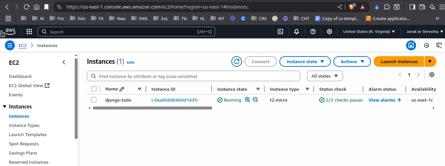Click the help question mark icon
Viewport: 445px width, 166px height.
tap(313, 32)
